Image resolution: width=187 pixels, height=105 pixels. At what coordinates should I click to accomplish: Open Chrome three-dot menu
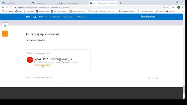coord(183,7)
